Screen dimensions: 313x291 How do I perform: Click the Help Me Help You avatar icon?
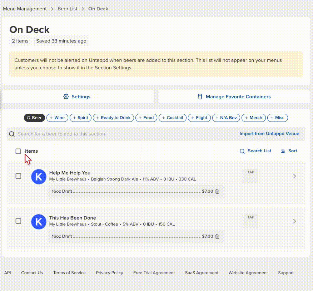39,177
